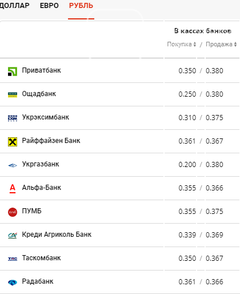Viewport: 240px width, 294px height.
Task: Switch to the ДОЛЛАР tab
Action: 14,6
